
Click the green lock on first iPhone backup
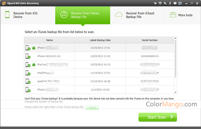point(34,48)
